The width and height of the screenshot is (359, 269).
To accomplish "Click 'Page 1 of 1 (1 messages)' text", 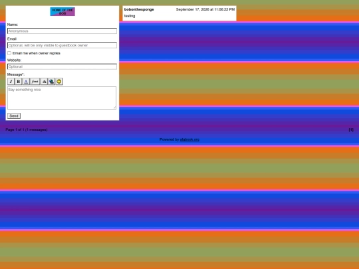I will click(x=27, y=130).
